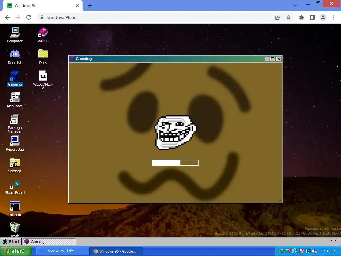Go forward in the browser
The height and width of the screenshot is (256, 341).
(18, 17)
